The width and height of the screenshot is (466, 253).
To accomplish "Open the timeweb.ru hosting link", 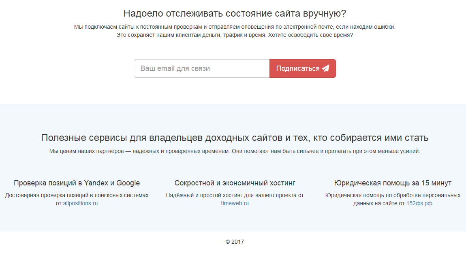I will point(234,203).
